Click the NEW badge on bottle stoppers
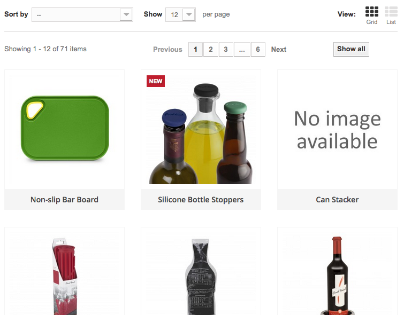419x315 pixels. point(156,81)
